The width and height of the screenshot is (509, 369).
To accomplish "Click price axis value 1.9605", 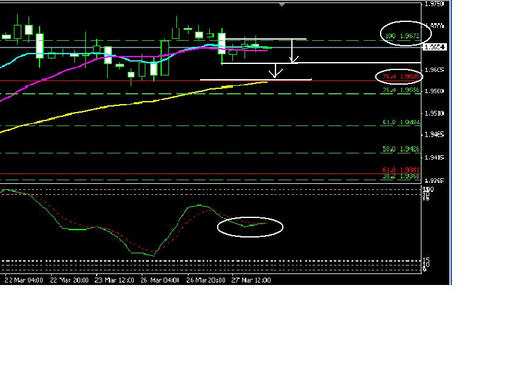I will coord(434,70).
